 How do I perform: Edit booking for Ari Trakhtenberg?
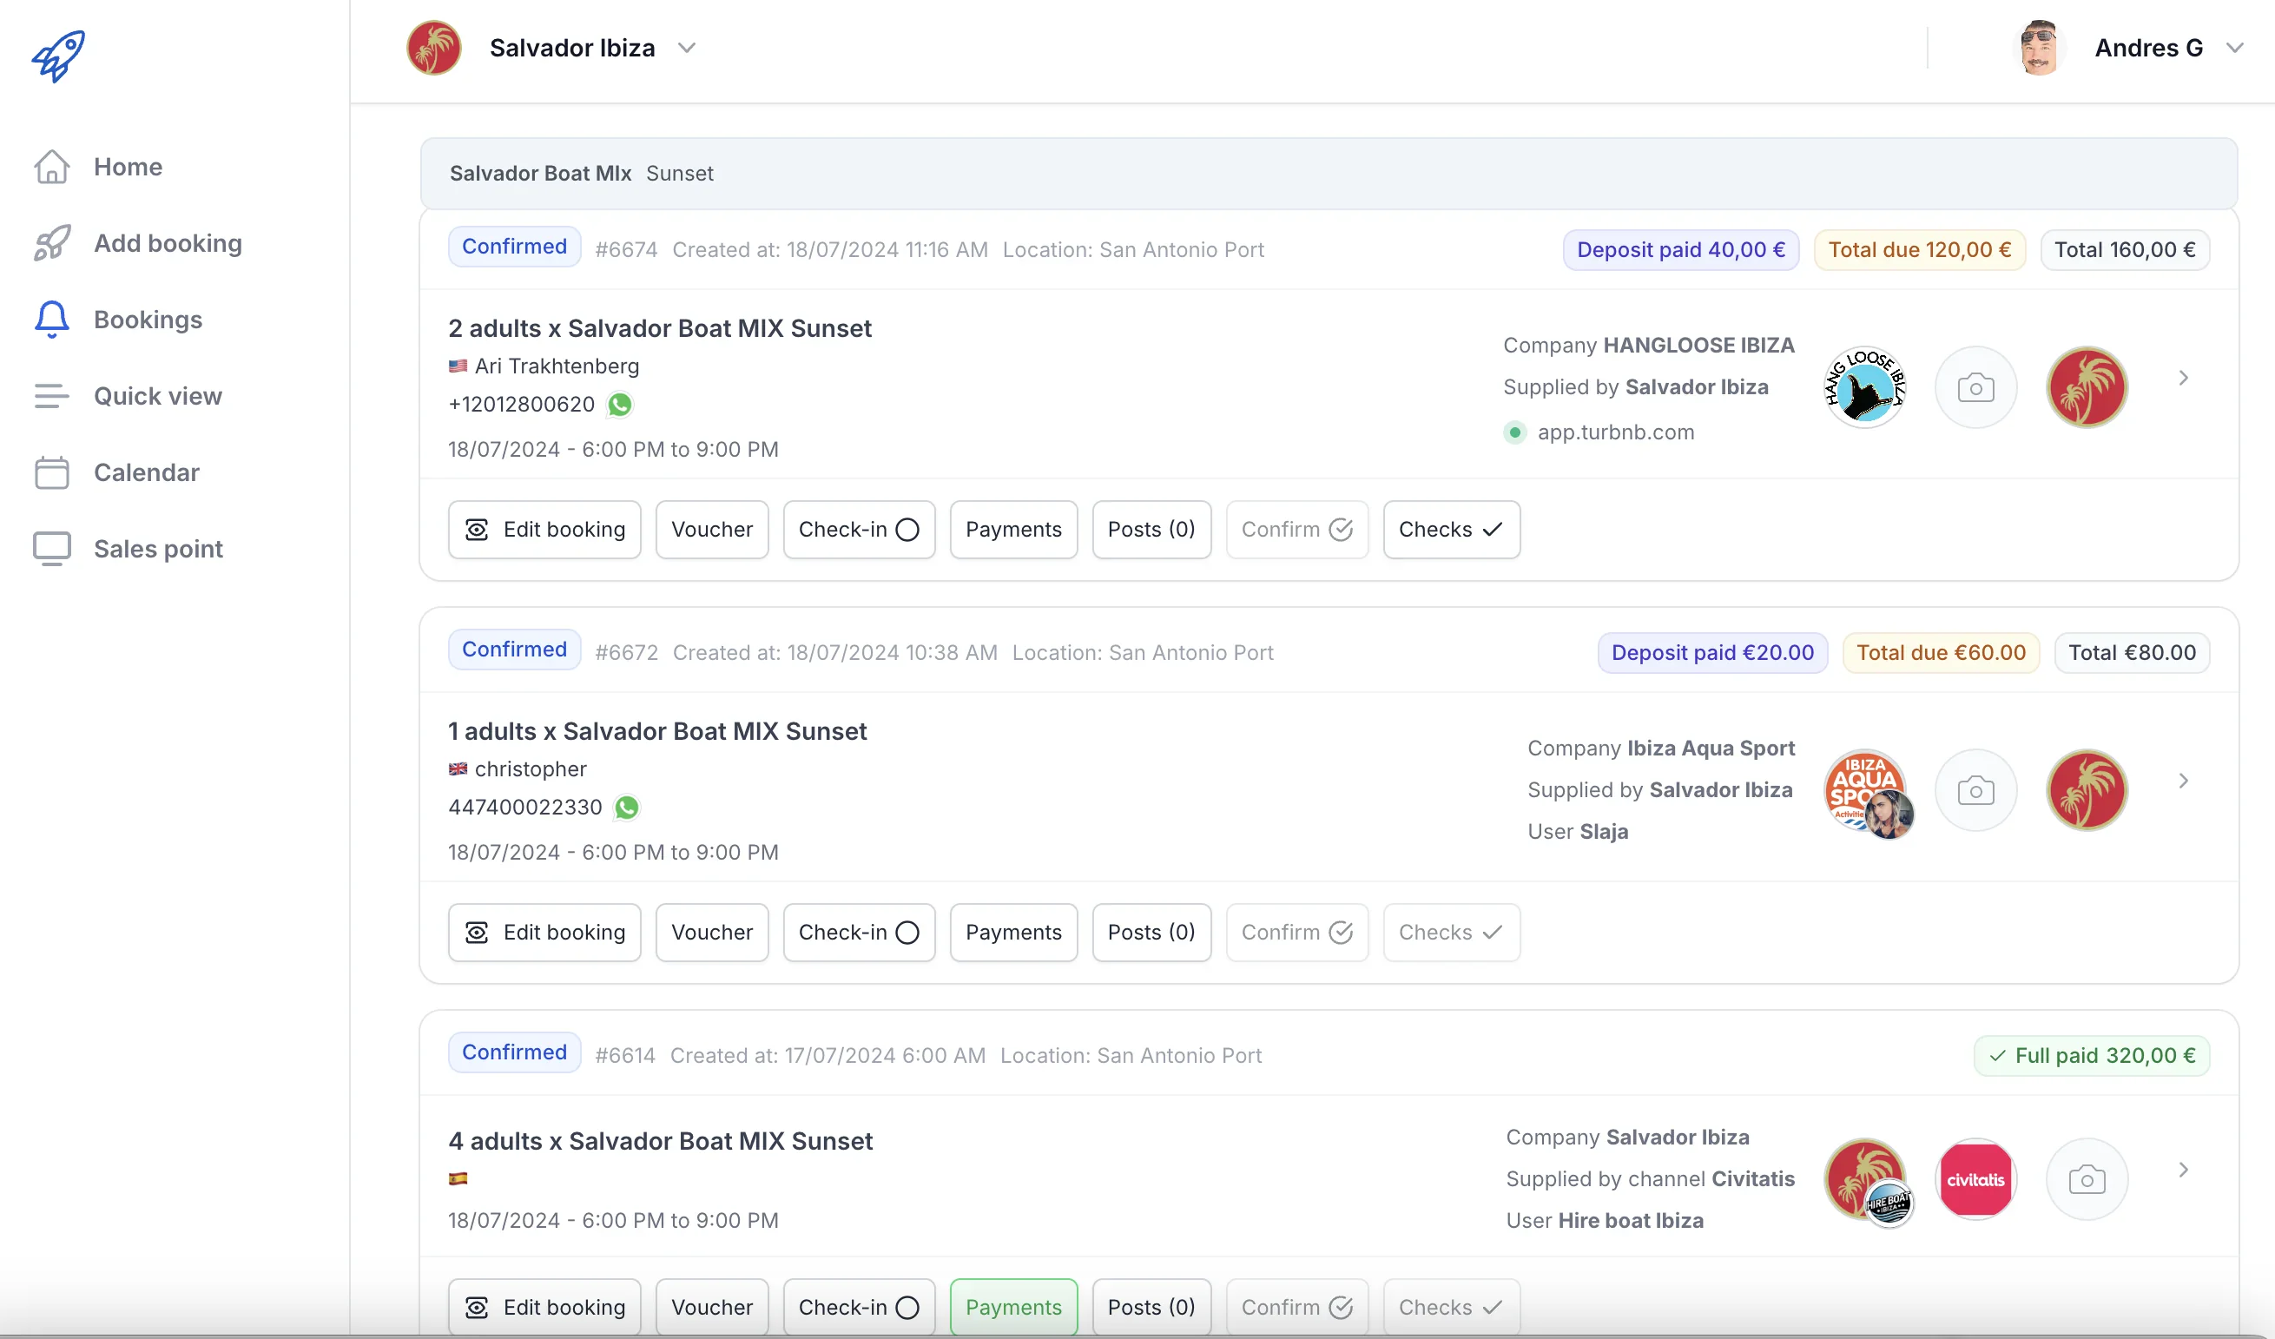544,529
